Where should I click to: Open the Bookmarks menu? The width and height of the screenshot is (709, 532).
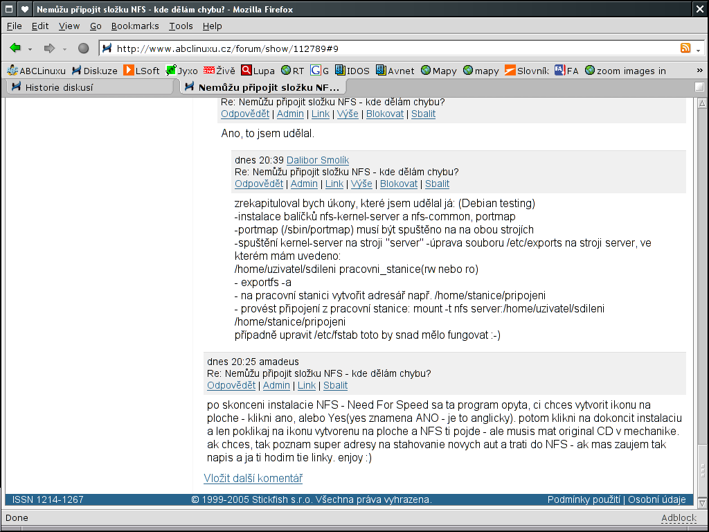click(x=135, y=26)
